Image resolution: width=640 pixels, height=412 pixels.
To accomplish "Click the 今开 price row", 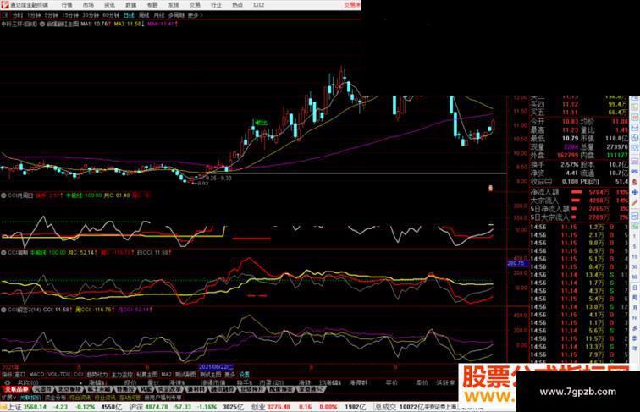I will pyautogui.click(x=554, y=122).
